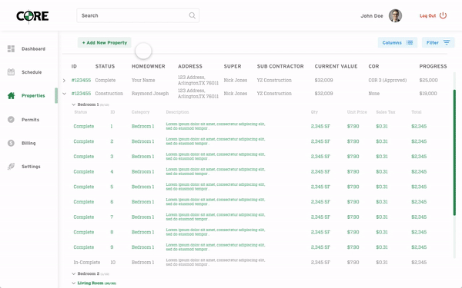
Task: Collapse the Bedroom 1 section
Action: click(x=74, y=104)
